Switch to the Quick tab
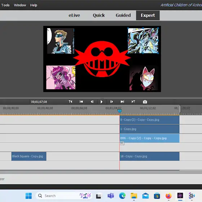 tap(99, 15)
